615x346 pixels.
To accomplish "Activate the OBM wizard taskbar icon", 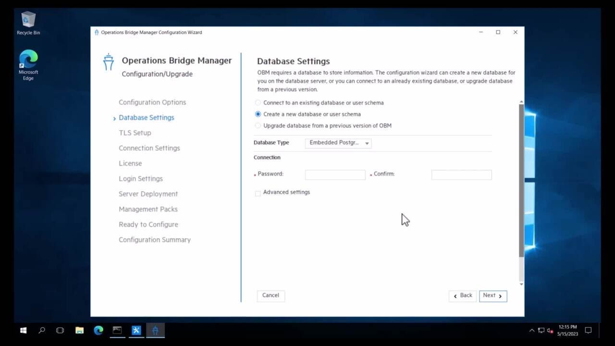I will pyautogui.click(x=155, y=330).
